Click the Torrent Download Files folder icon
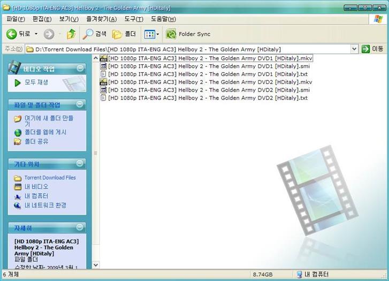 [18, 178]
